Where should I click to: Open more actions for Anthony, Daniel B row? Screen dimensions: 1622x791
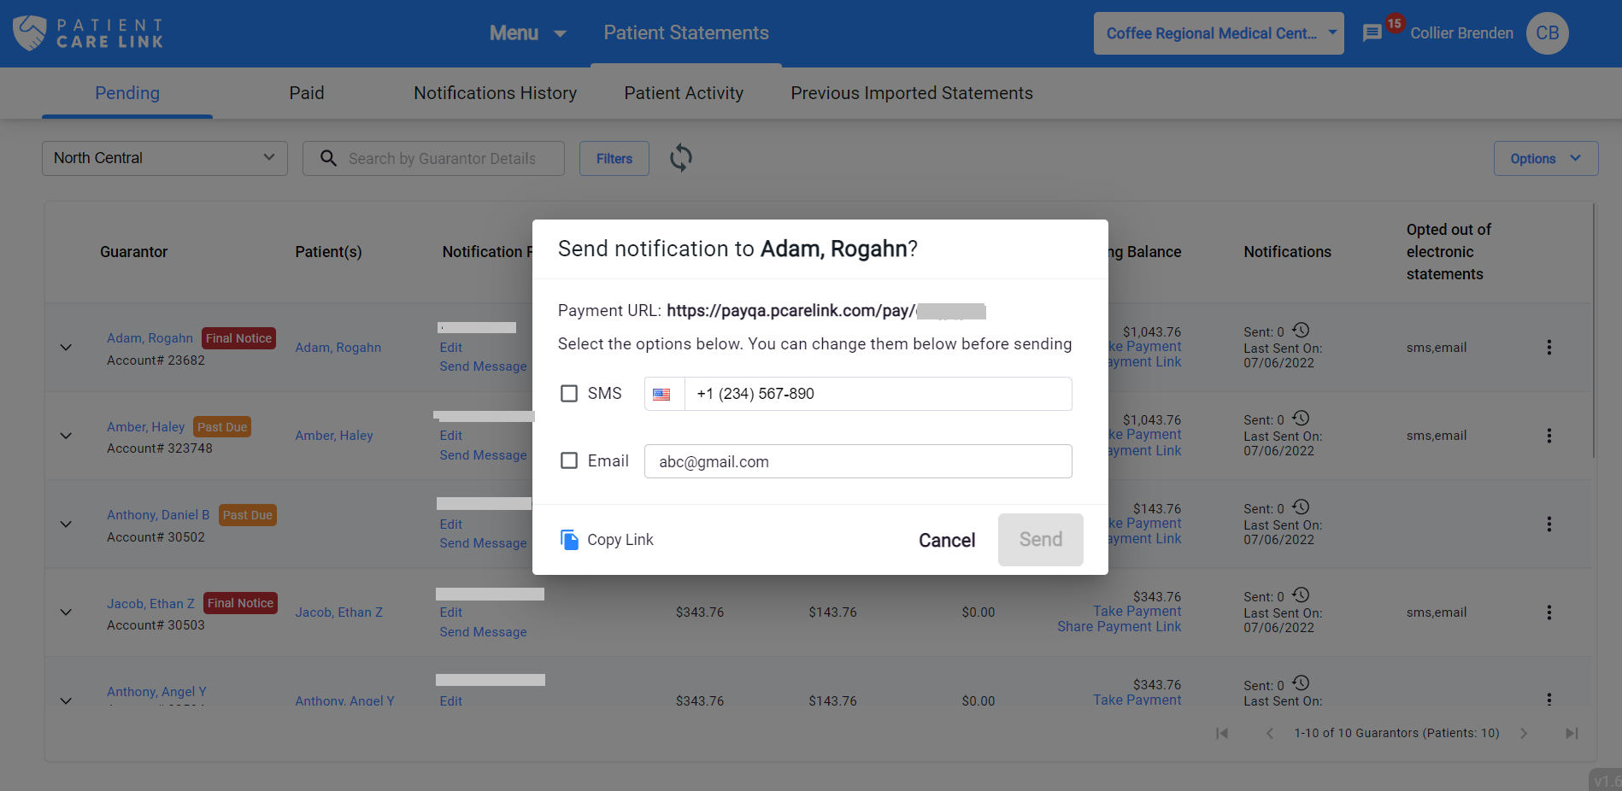click(x=1549, y=524)
